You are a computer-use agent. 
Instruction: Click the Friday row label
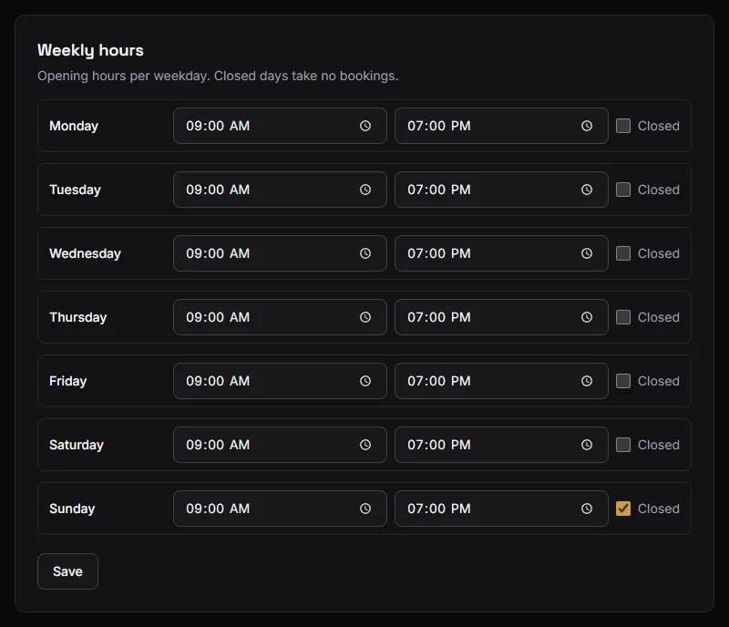67,381
